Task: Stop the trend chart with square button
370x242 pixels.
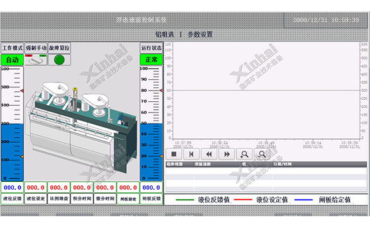Action: click(x=174, y=155)
